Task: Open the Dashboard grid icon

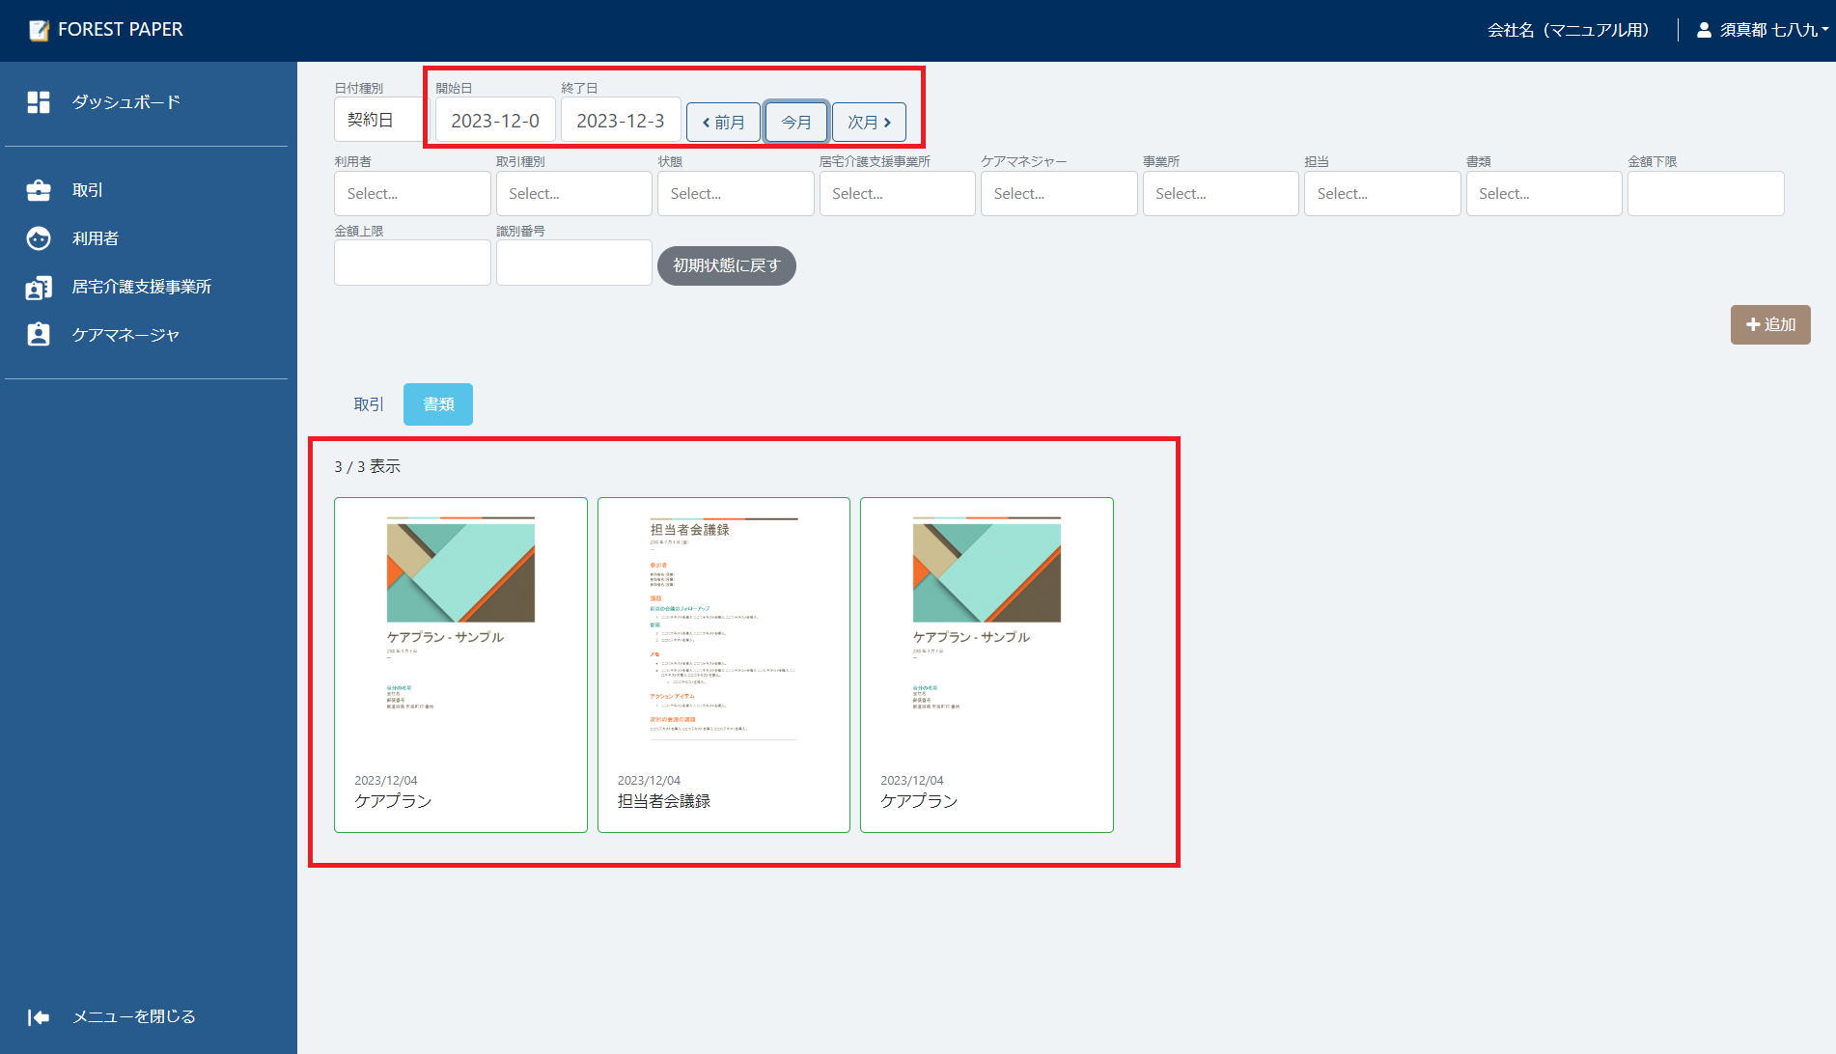Action: pos(39,102)
